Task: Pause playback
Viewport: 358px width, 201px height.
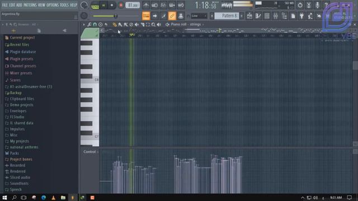Action: click(103, 5)
